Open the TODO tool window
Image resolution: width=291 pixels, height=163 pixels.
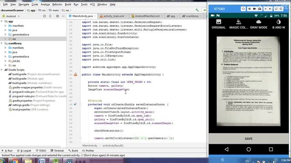pos(41,151)
